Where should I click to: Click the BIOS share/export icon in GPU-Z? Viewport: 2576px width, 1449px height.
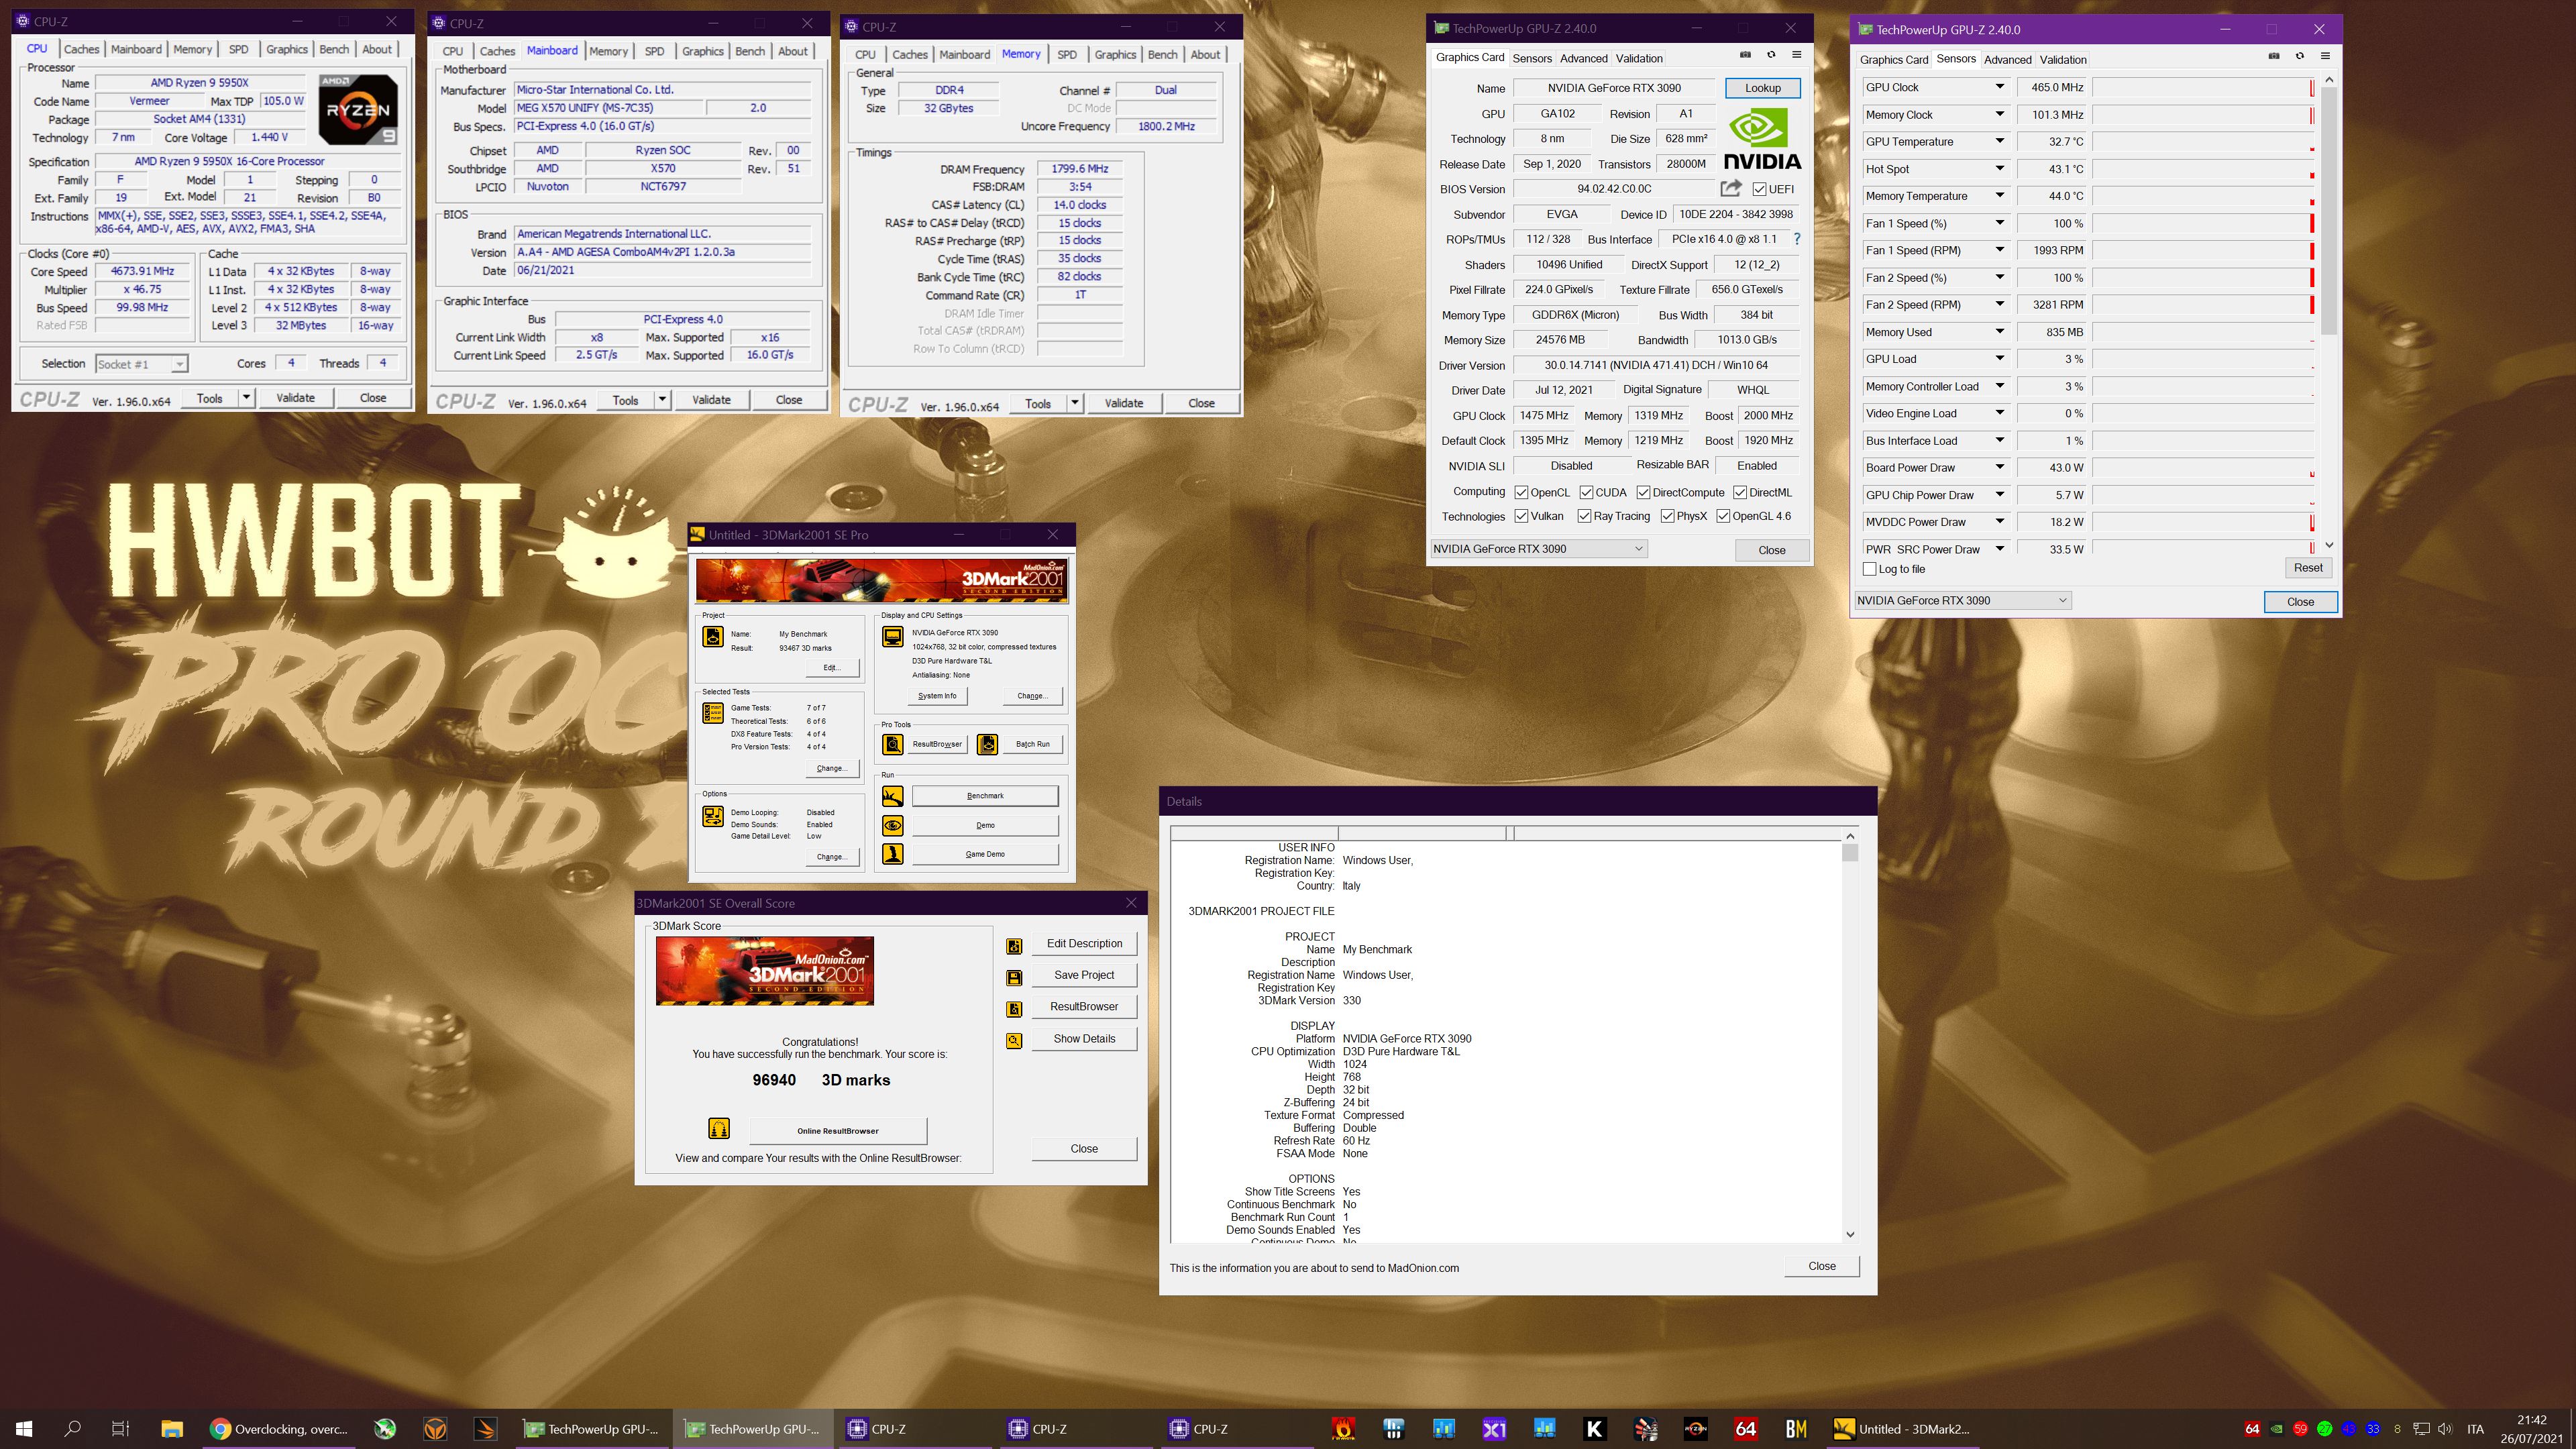click(1731, 188)
